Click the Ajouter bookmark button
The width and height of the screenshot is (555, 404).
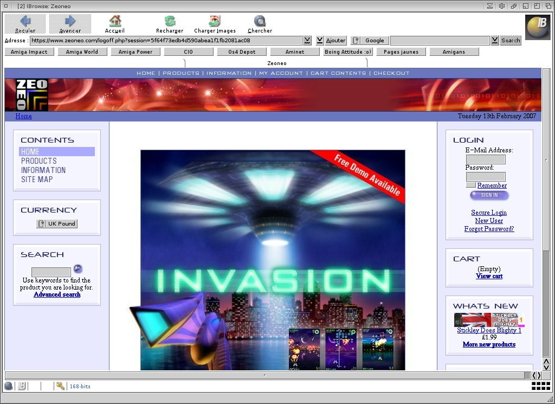coord(335,40)
